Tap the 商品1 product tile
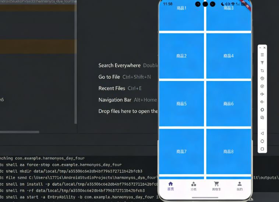Image resolution: width=279 pixels, height=202 pixels. click(x=181, y=15)
